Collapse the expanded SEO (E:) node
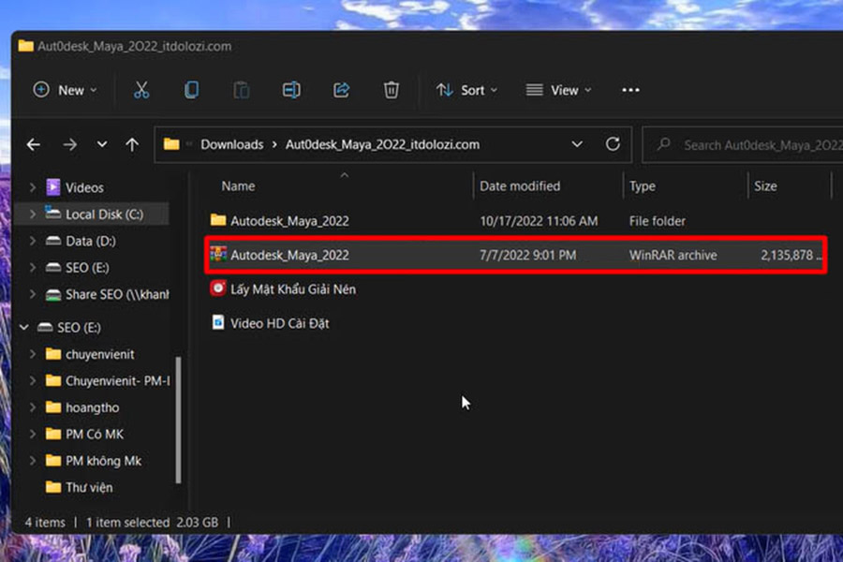The width and height of the screenshot is (843, 562). pos(24,327)
